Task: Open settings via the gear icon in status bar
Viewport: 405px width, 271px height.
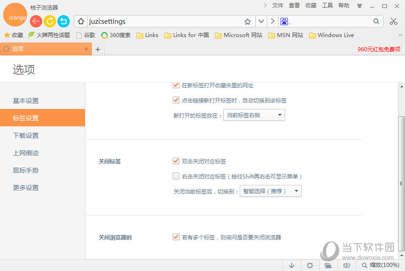Action: pyautogui.click(x=310, y=265)
